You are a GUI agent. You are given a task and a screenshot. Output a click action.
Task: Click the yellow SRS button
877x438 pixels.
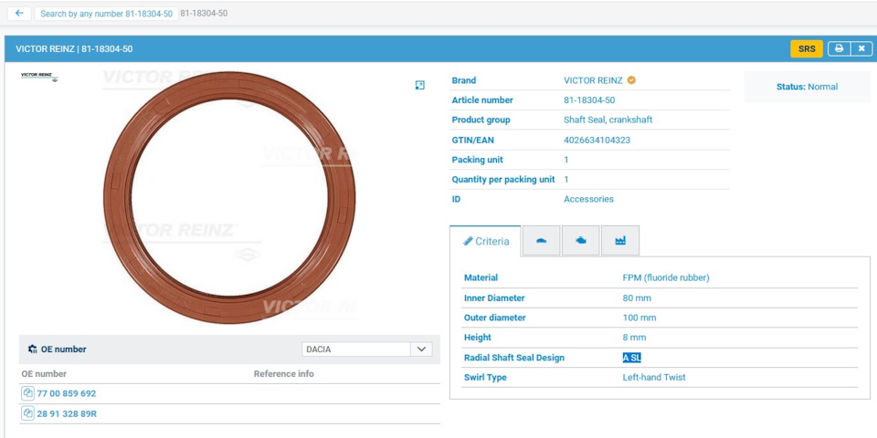pos(807,48)
